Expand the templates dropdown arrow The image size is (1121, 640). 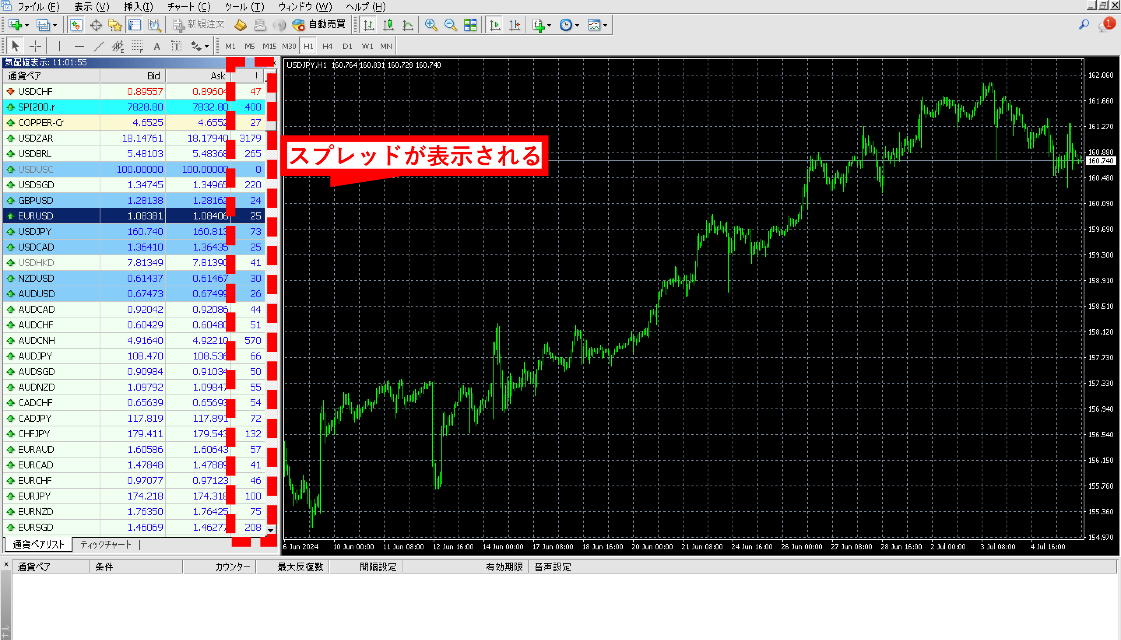[606, 26]
